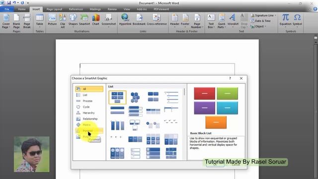Insert a Chart
This screenshot has height=179, width=318.
pos(96,20)
